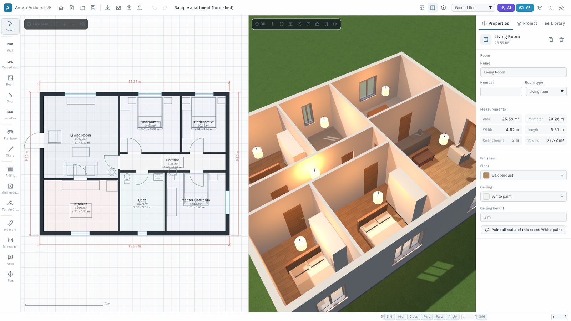Switch to the Project tab
This screenshot has height=321, width=571.
[x=527, y=24]
